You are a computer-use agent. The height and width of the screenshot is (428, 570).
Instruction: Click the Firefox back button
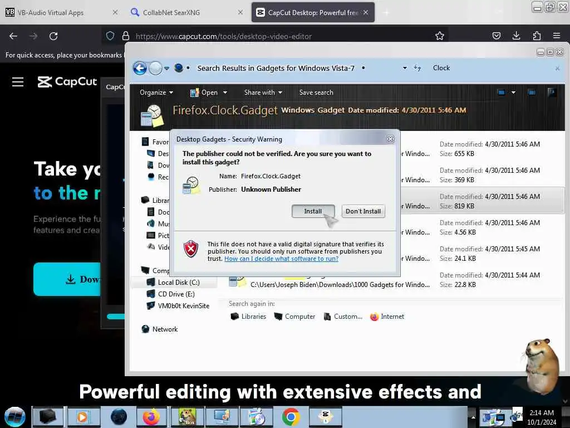13,36
